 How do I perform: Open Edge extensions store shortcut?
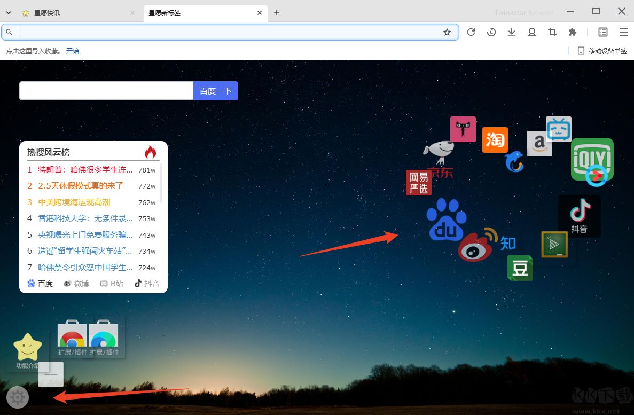click(x=104, y=338)
